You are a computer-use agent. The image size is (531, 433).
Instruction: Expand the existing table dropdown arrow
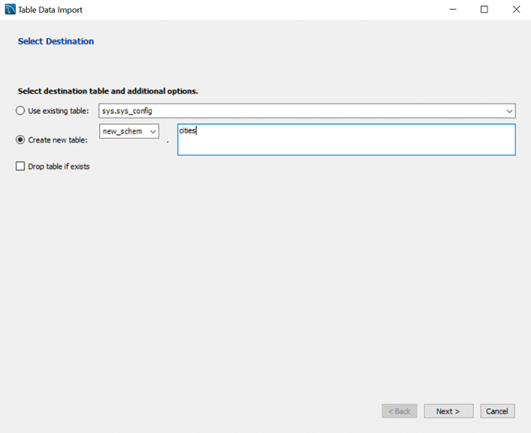click(509, 111)
